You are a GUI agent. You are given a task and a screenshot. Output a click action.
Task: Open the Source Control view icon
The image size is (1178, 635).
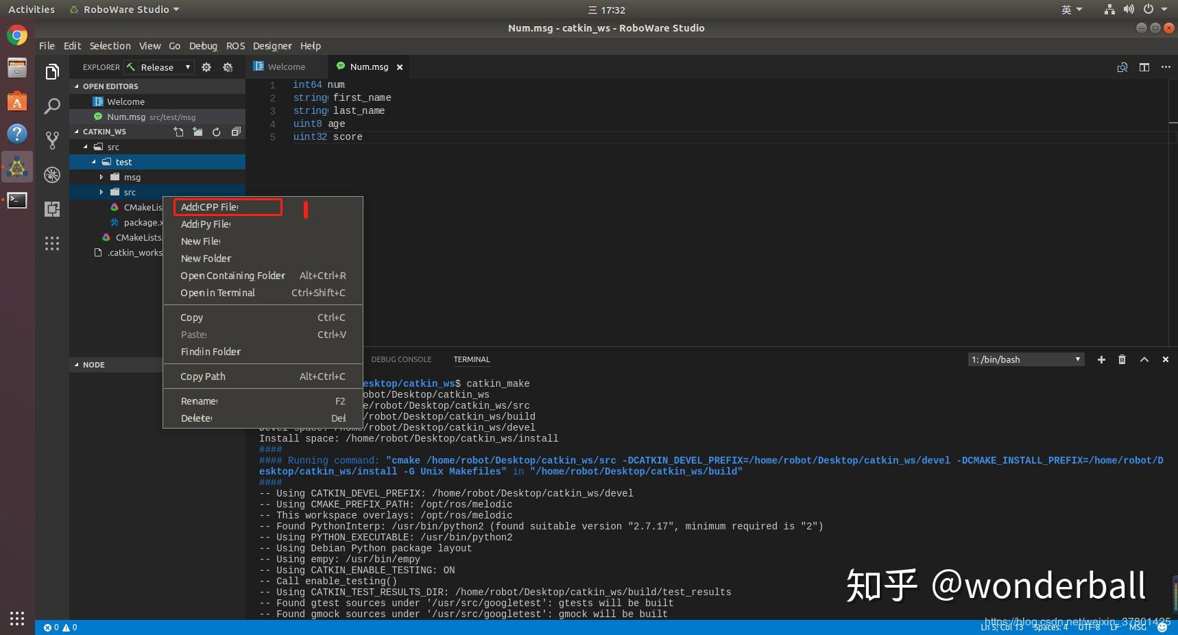point(52,141)
